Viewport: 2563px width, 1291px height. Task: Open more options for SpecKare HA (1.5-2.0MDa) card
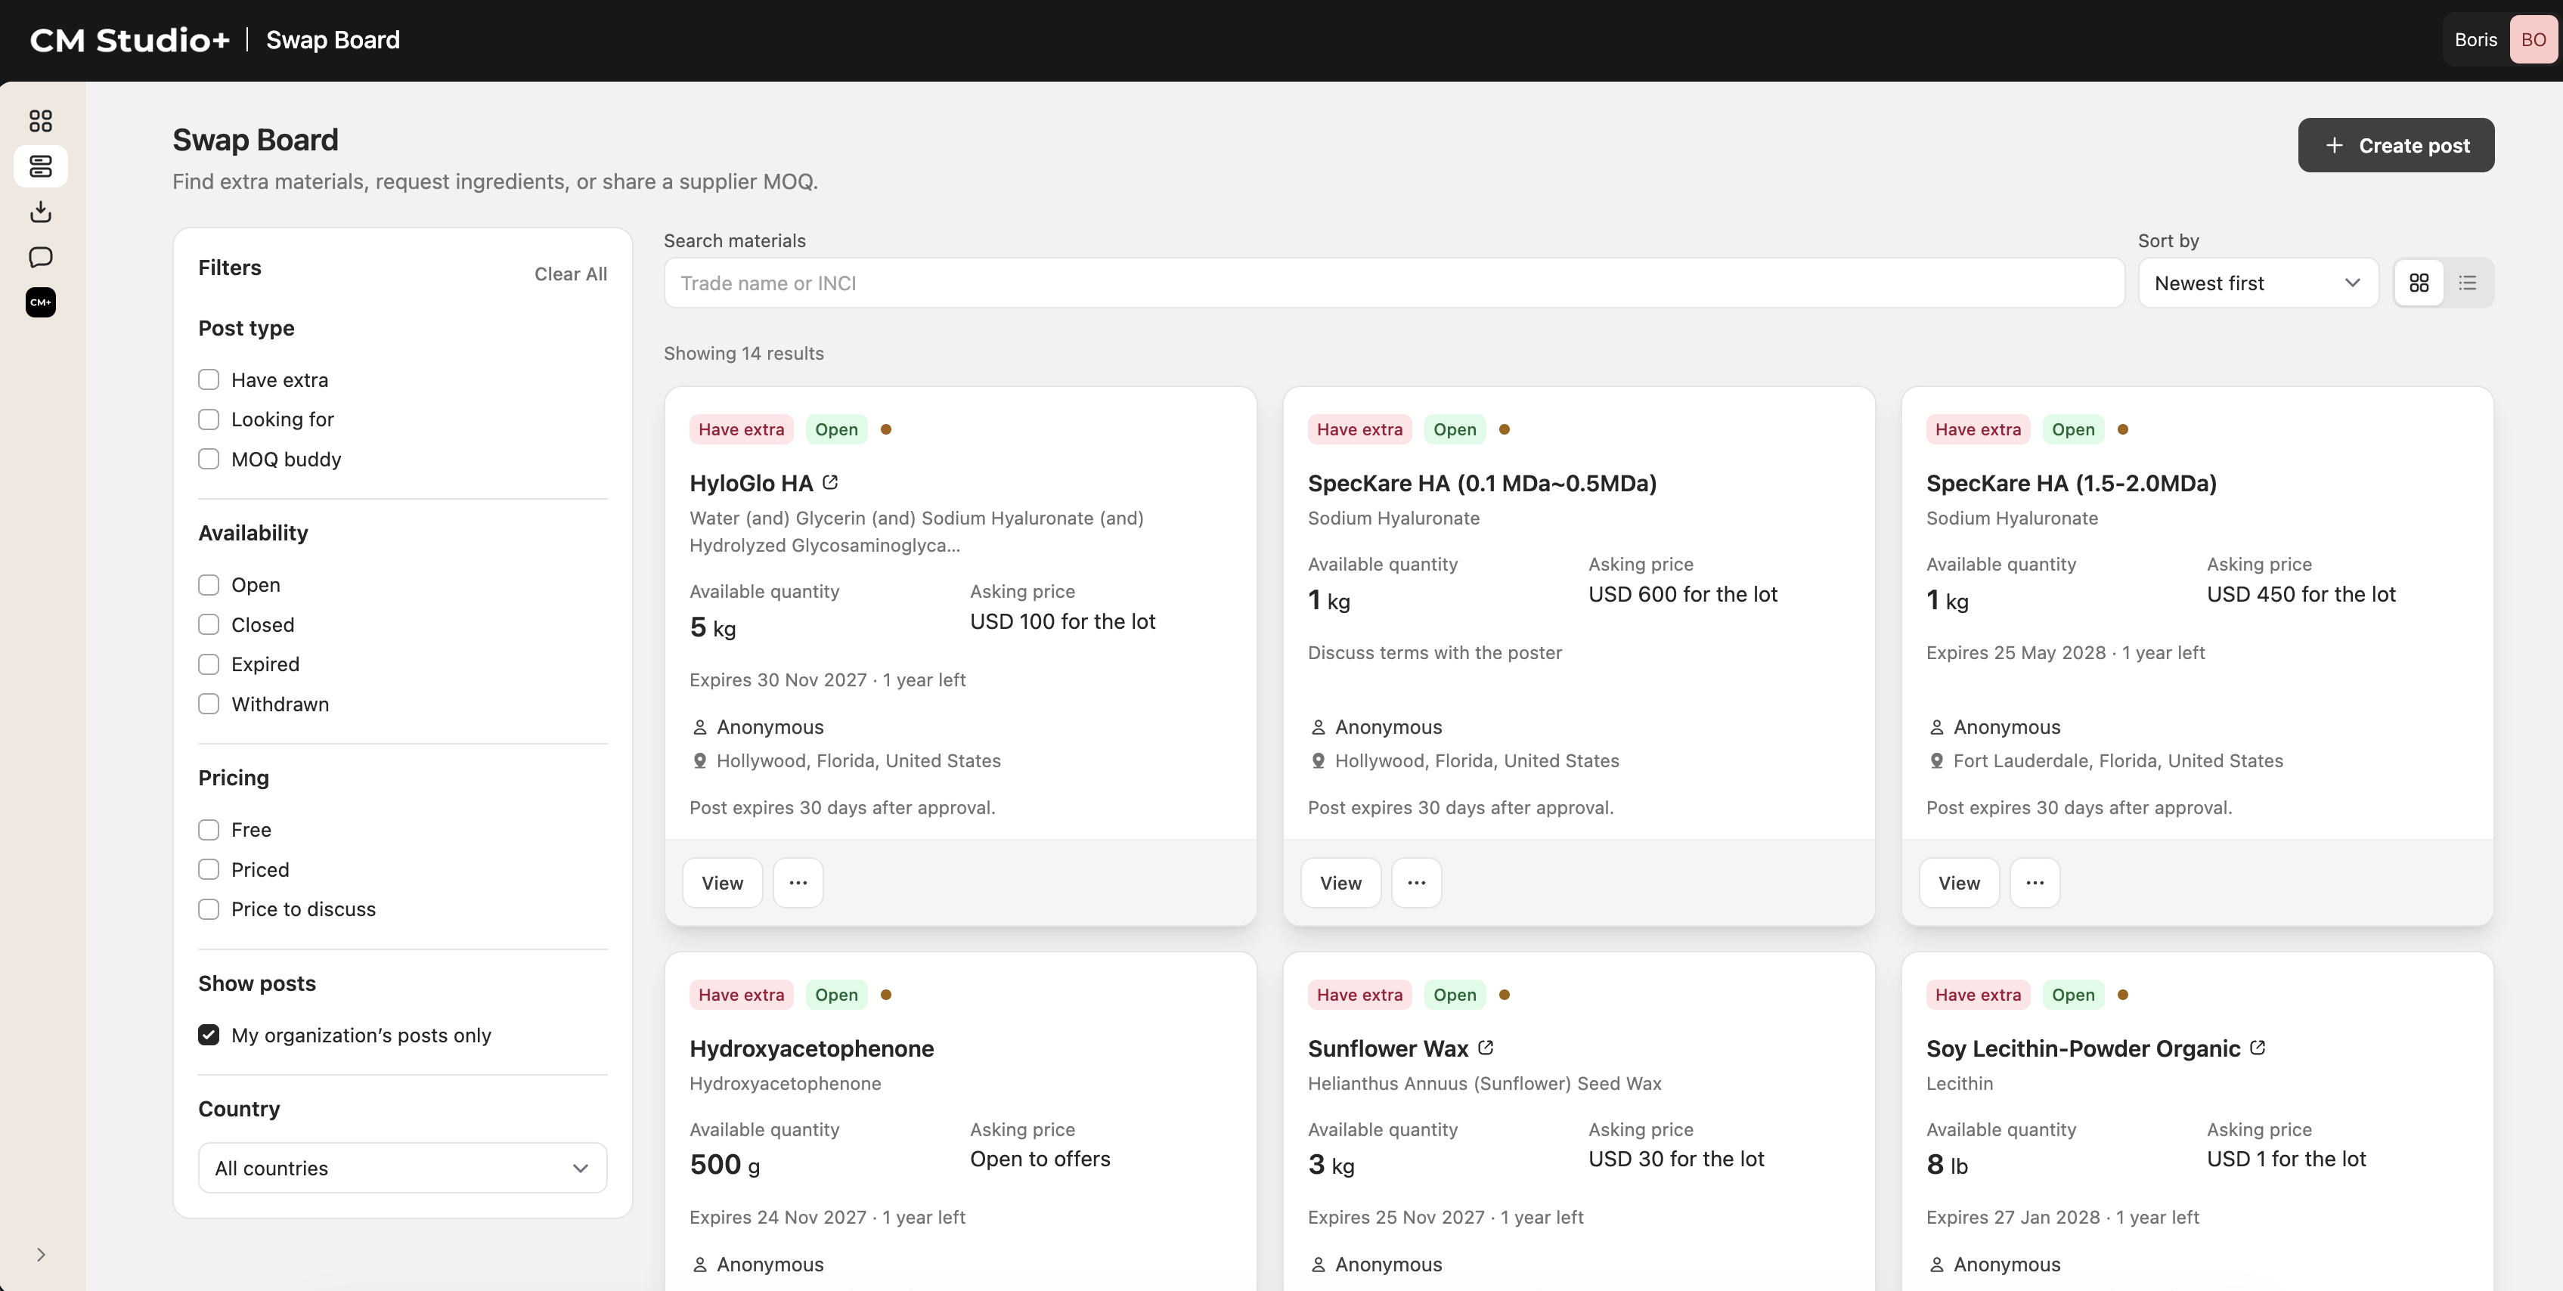[2035, 882]
